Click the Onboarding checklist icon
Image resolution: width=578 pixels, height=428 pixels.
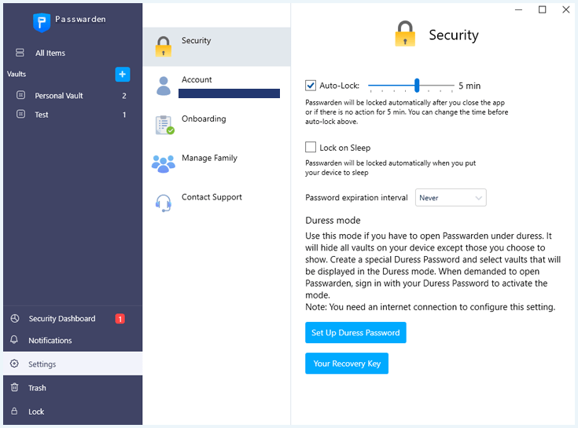(164, 125)
